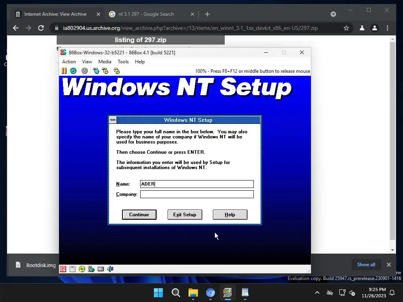Click the Chrome forward arrow
Viewport: 403px width, 302px height.
pos(28,28)
